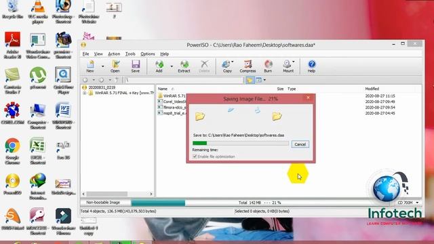Open the Tools menu
The height and width of the screenshot is (244, 434).
[x=130, y=54]
